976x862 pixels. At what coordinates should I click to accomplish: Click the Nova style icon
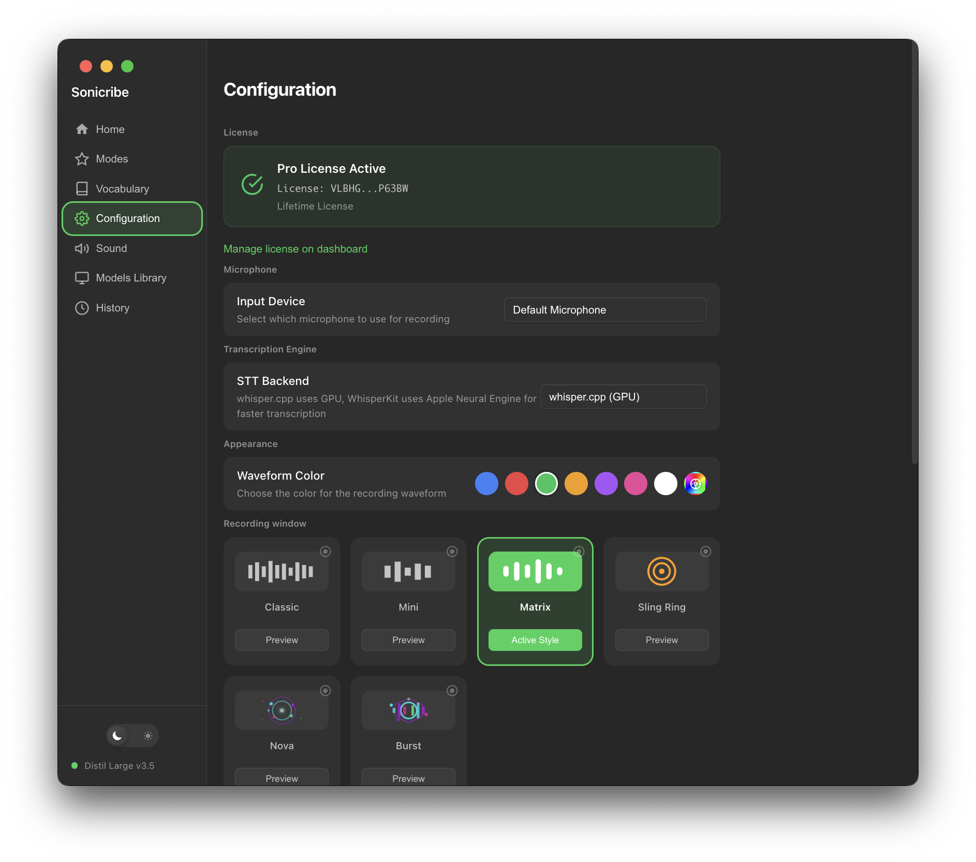pyautogui.click(x=282, y=710)
